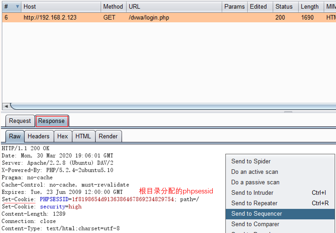This screenshot has width=336, height=233.
Task: Sort table by URL column
Action: pos(174,6)
